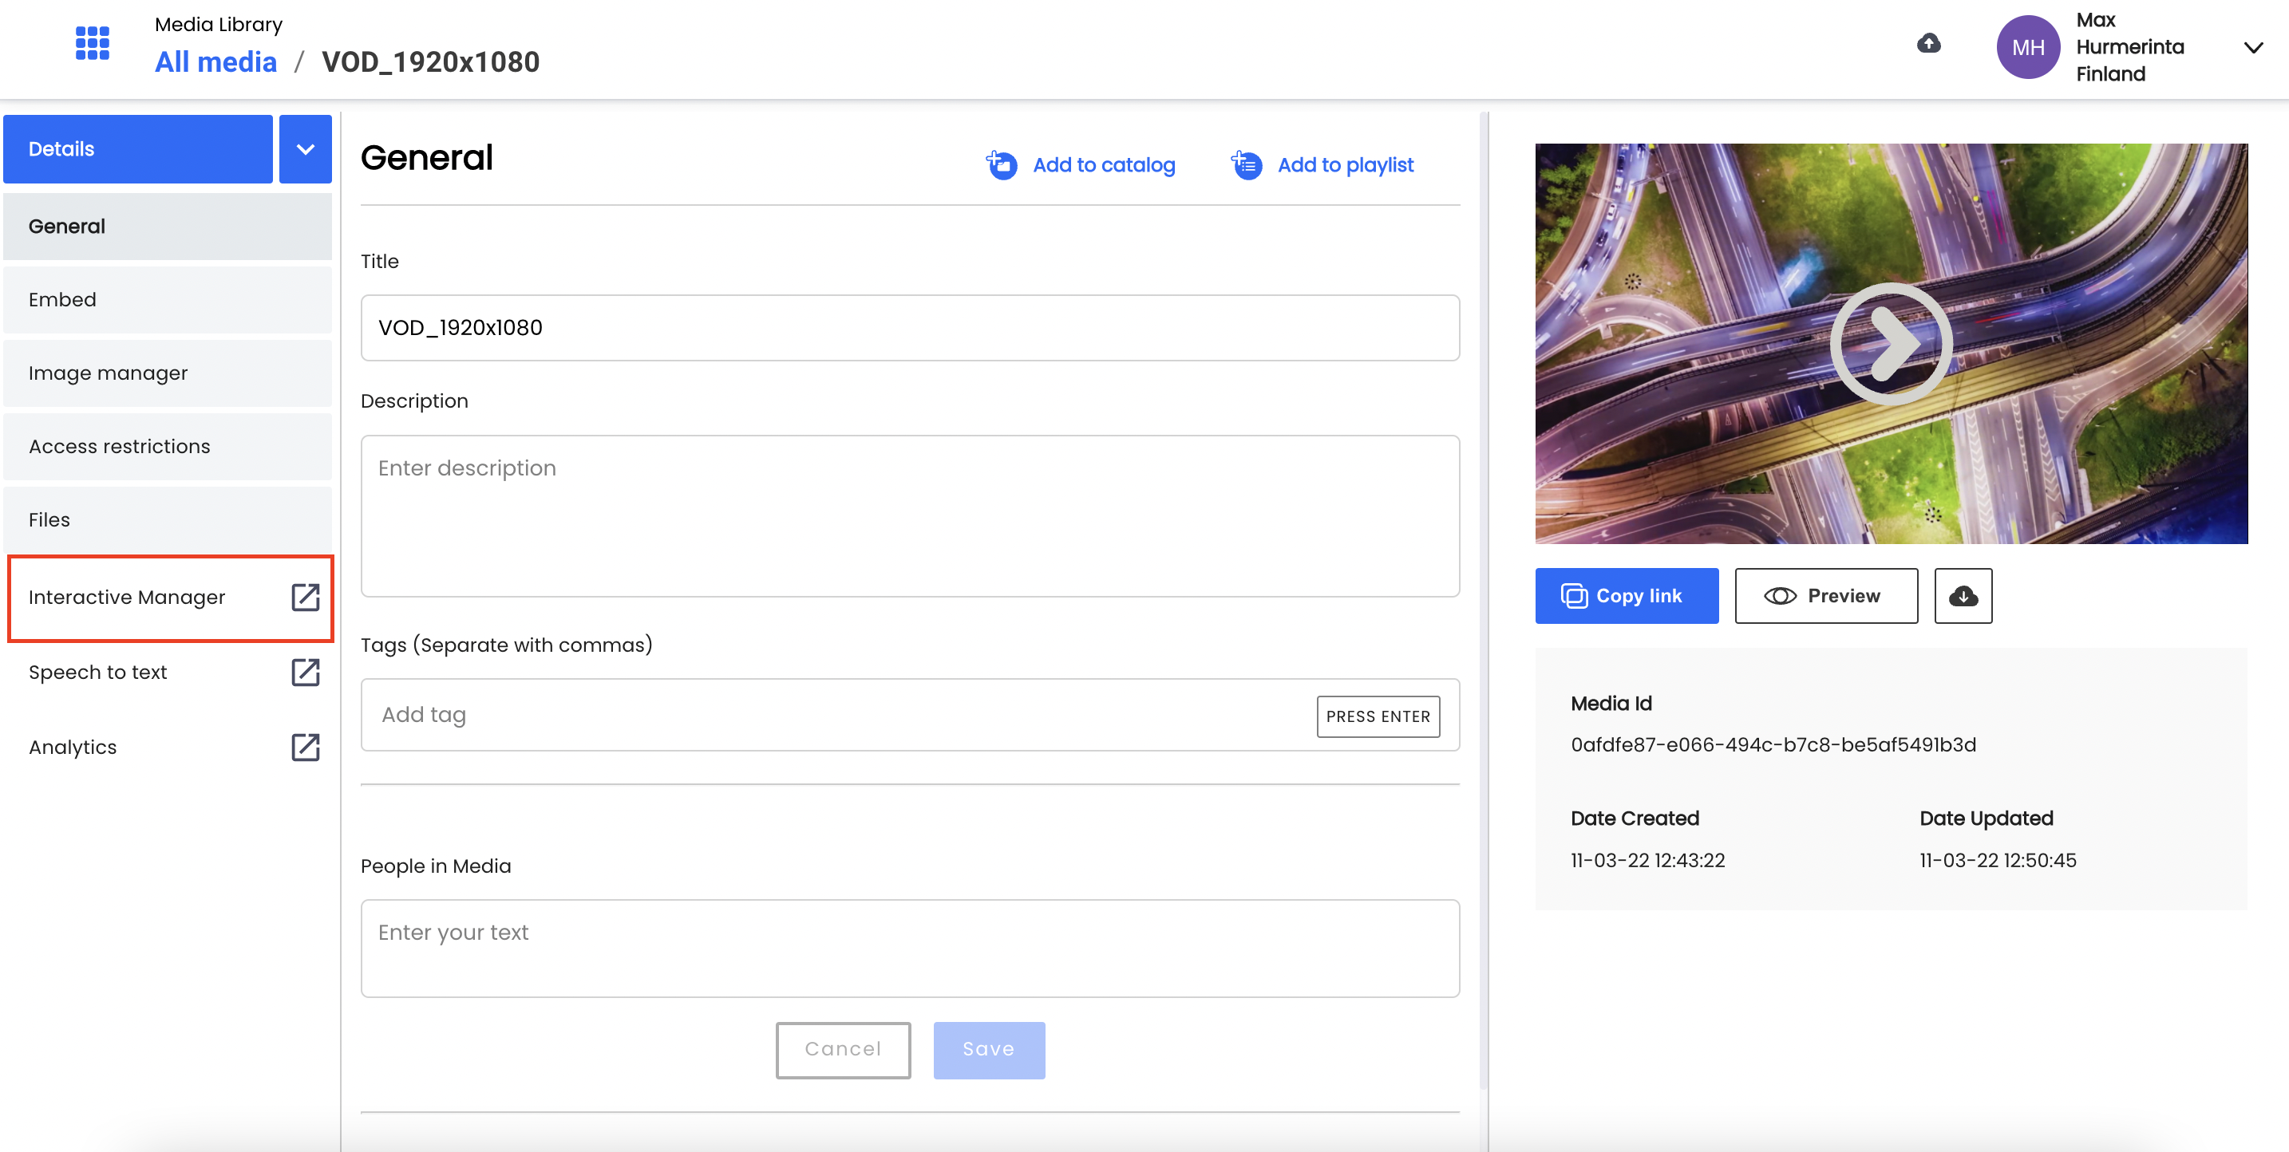Viewport: 2289px width, 1152px height.
Task: Open the Access restrictions section
Action: [168, 447]
